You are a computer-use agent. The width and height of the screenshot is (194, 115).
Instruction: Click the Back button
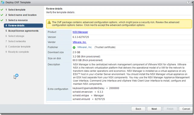click(x=138, y=109)
